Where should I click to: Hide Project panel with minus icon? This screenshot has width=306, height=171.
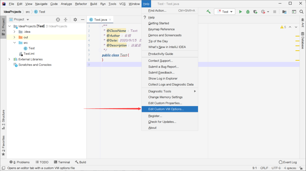coord(82,20)
